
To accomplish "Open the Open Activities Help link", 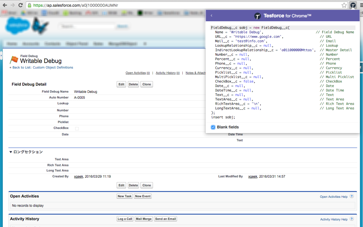I will point(334,197).
